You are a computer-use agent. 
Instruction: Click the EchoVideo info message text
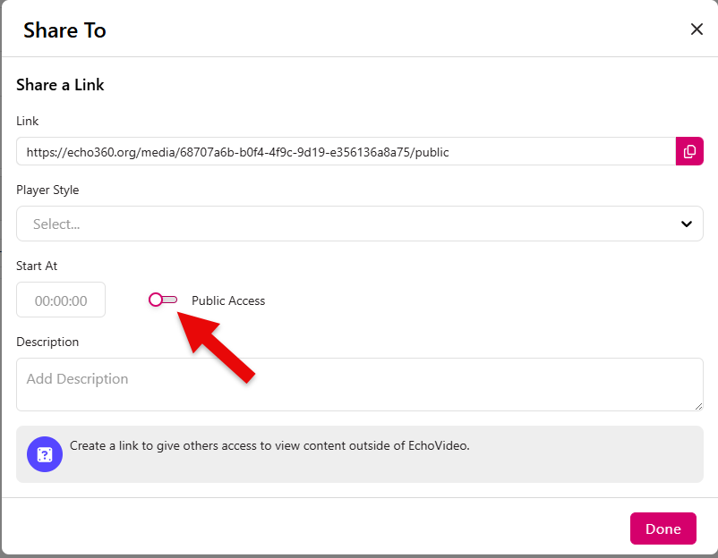(x=269, y=445)
